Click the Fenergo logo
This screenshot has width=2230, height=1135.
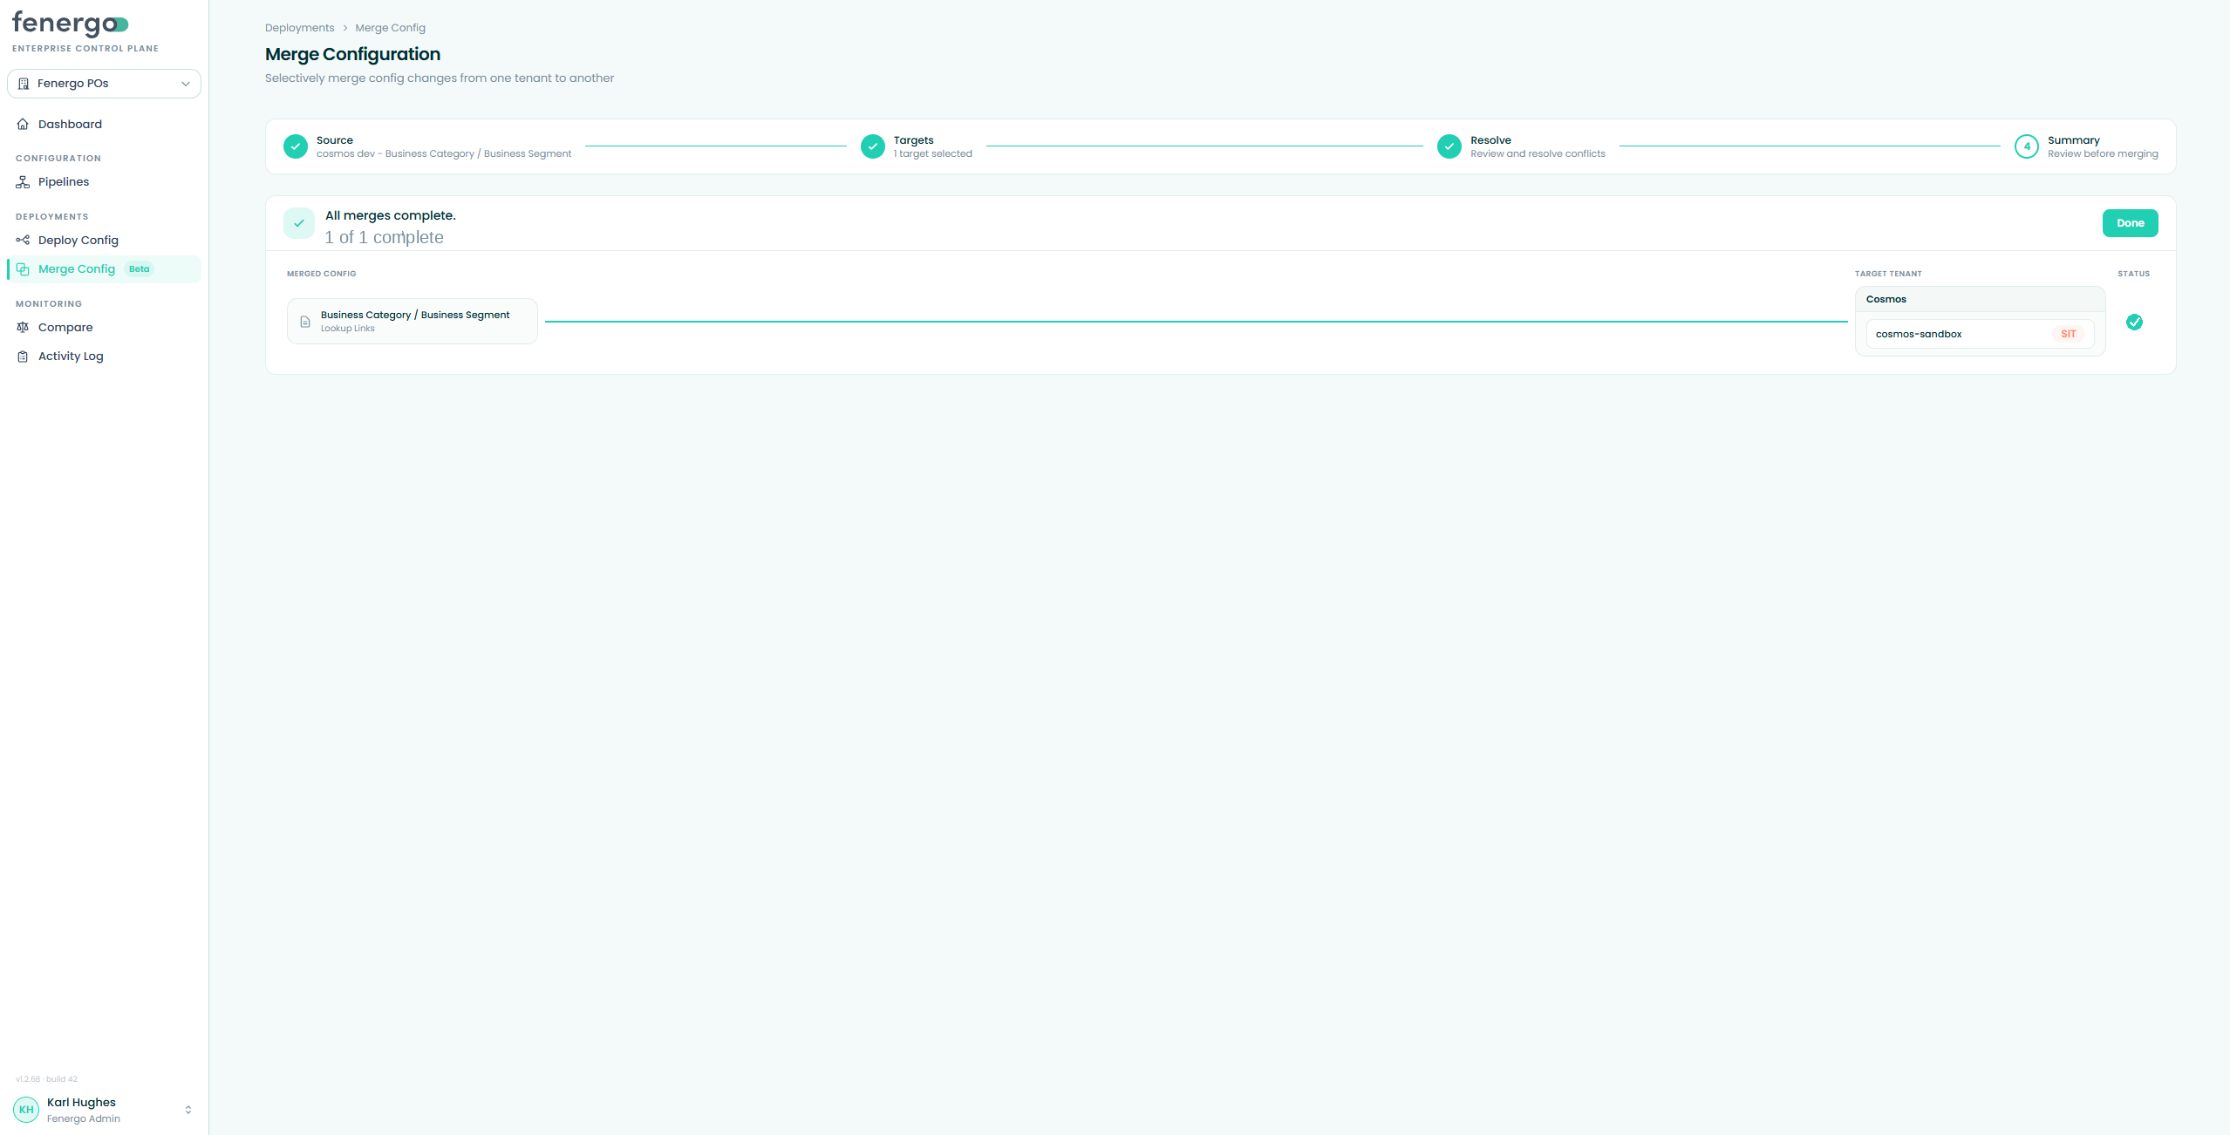click(x=71, y=24)
